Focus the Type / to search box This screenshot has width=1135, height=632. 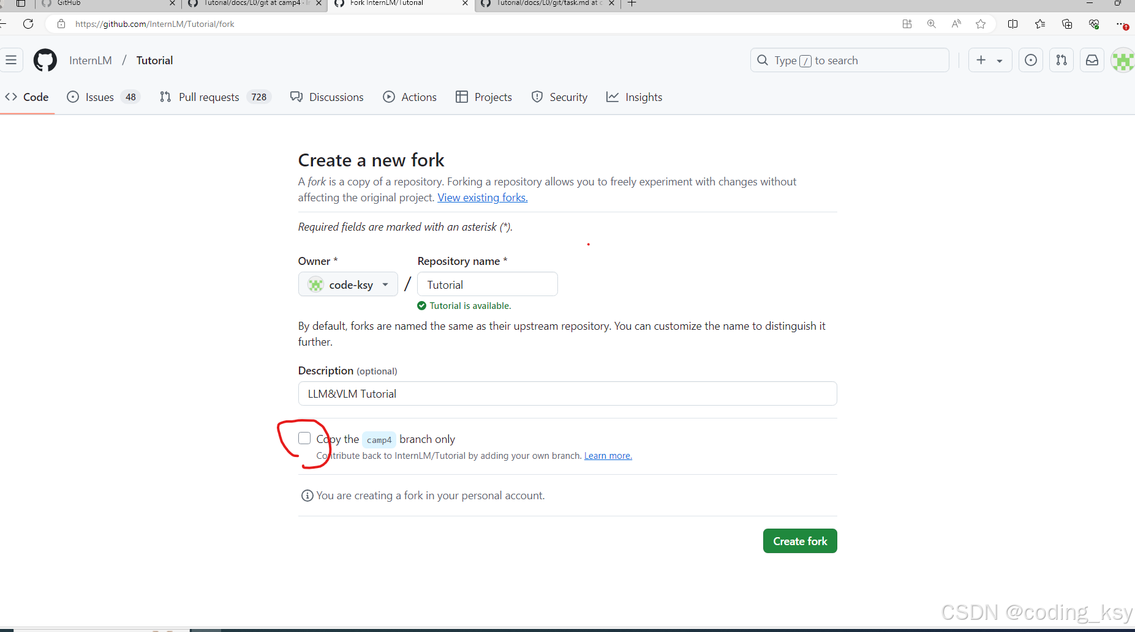pyautogui.click(x=850, y=60)
